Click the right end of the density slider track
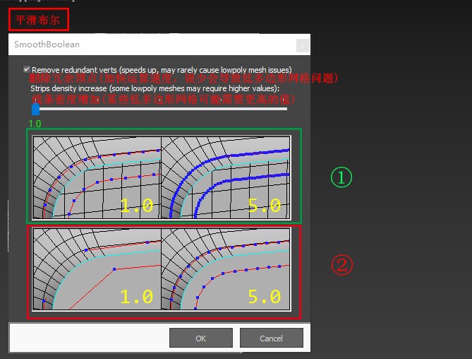Screen dimensions: 472x359 [x=285, y=109]
